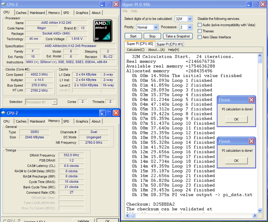Open the File menu in Hyper PI
Image resolution: width=268 pixels, height=222 pixels.
[125, 11]
